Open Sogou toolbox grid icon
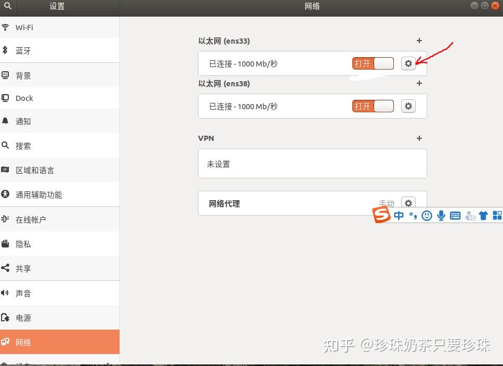Image resolution: width=503 pixels, height=366 pixels. tap(497, 215)
